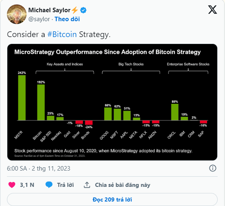Follow via the Theo dõi link
The height and width of the screenshot is (206, 225).
click(x=67, y=19)
